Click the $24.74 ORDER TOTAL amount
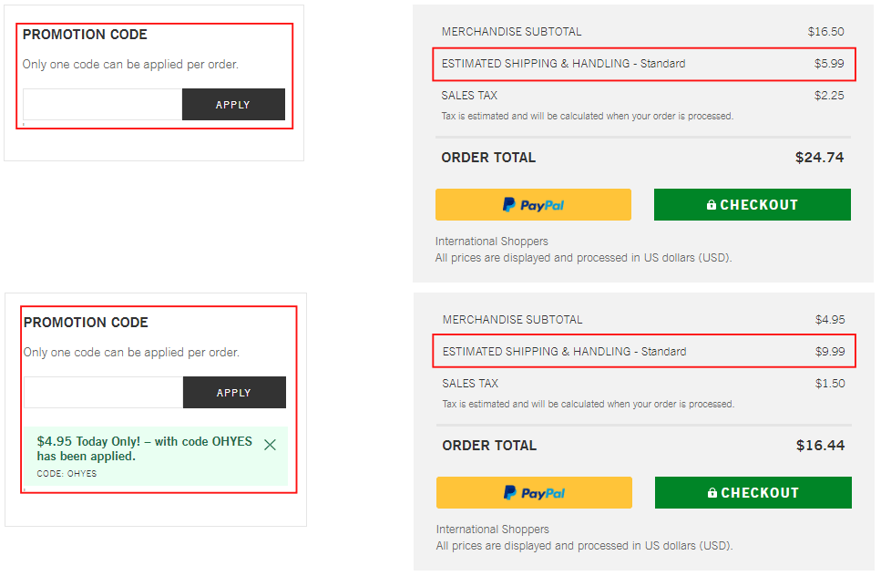Viewport: 881px width, 576px height. pyautogui.click(x=819, y=157)
